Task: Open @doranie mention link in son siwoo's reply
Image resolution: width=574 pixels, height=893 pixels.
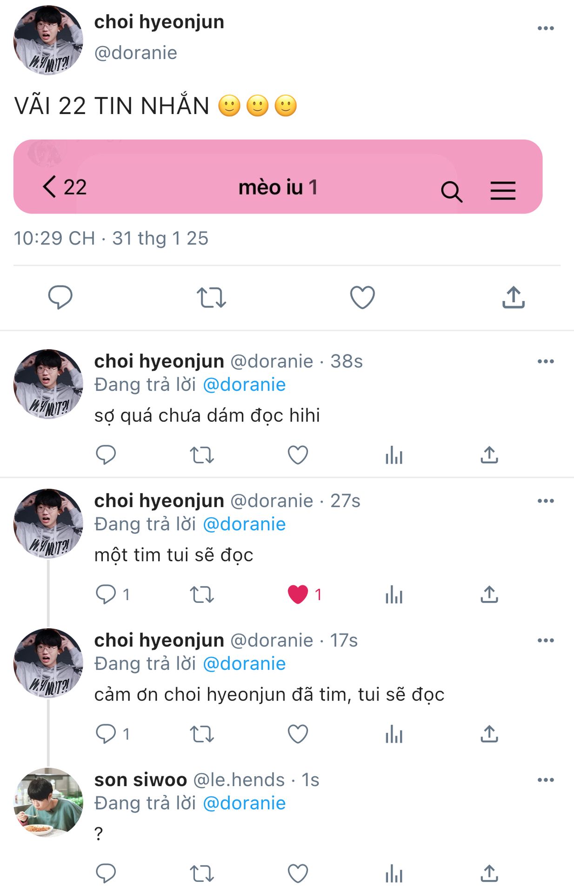Action: click(x=244, y=803)
